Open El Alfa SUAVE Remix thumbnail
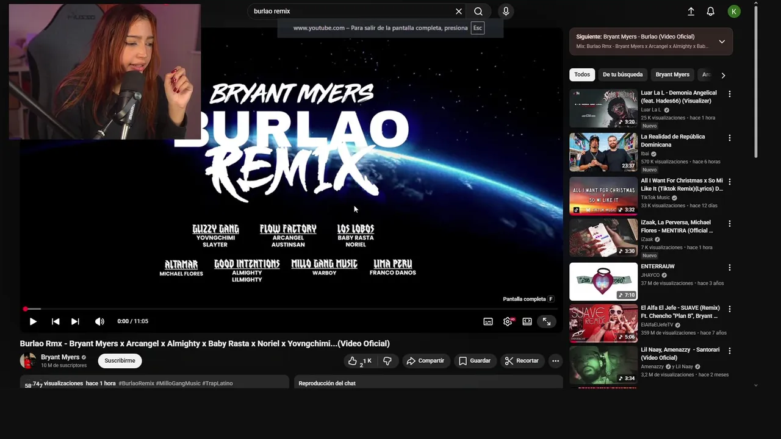This screenshot has width=781, height=439. [603, 323]
